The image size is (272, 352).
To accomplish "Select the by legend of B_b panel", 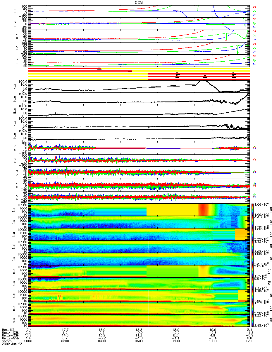I will point(254,11).
